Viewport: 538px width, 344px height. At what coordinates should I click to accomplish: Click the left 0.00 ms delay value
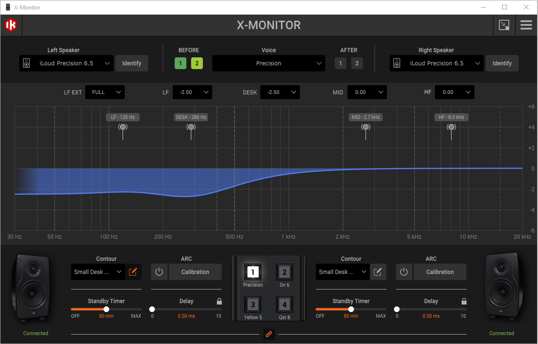click(x=186, y=316)
